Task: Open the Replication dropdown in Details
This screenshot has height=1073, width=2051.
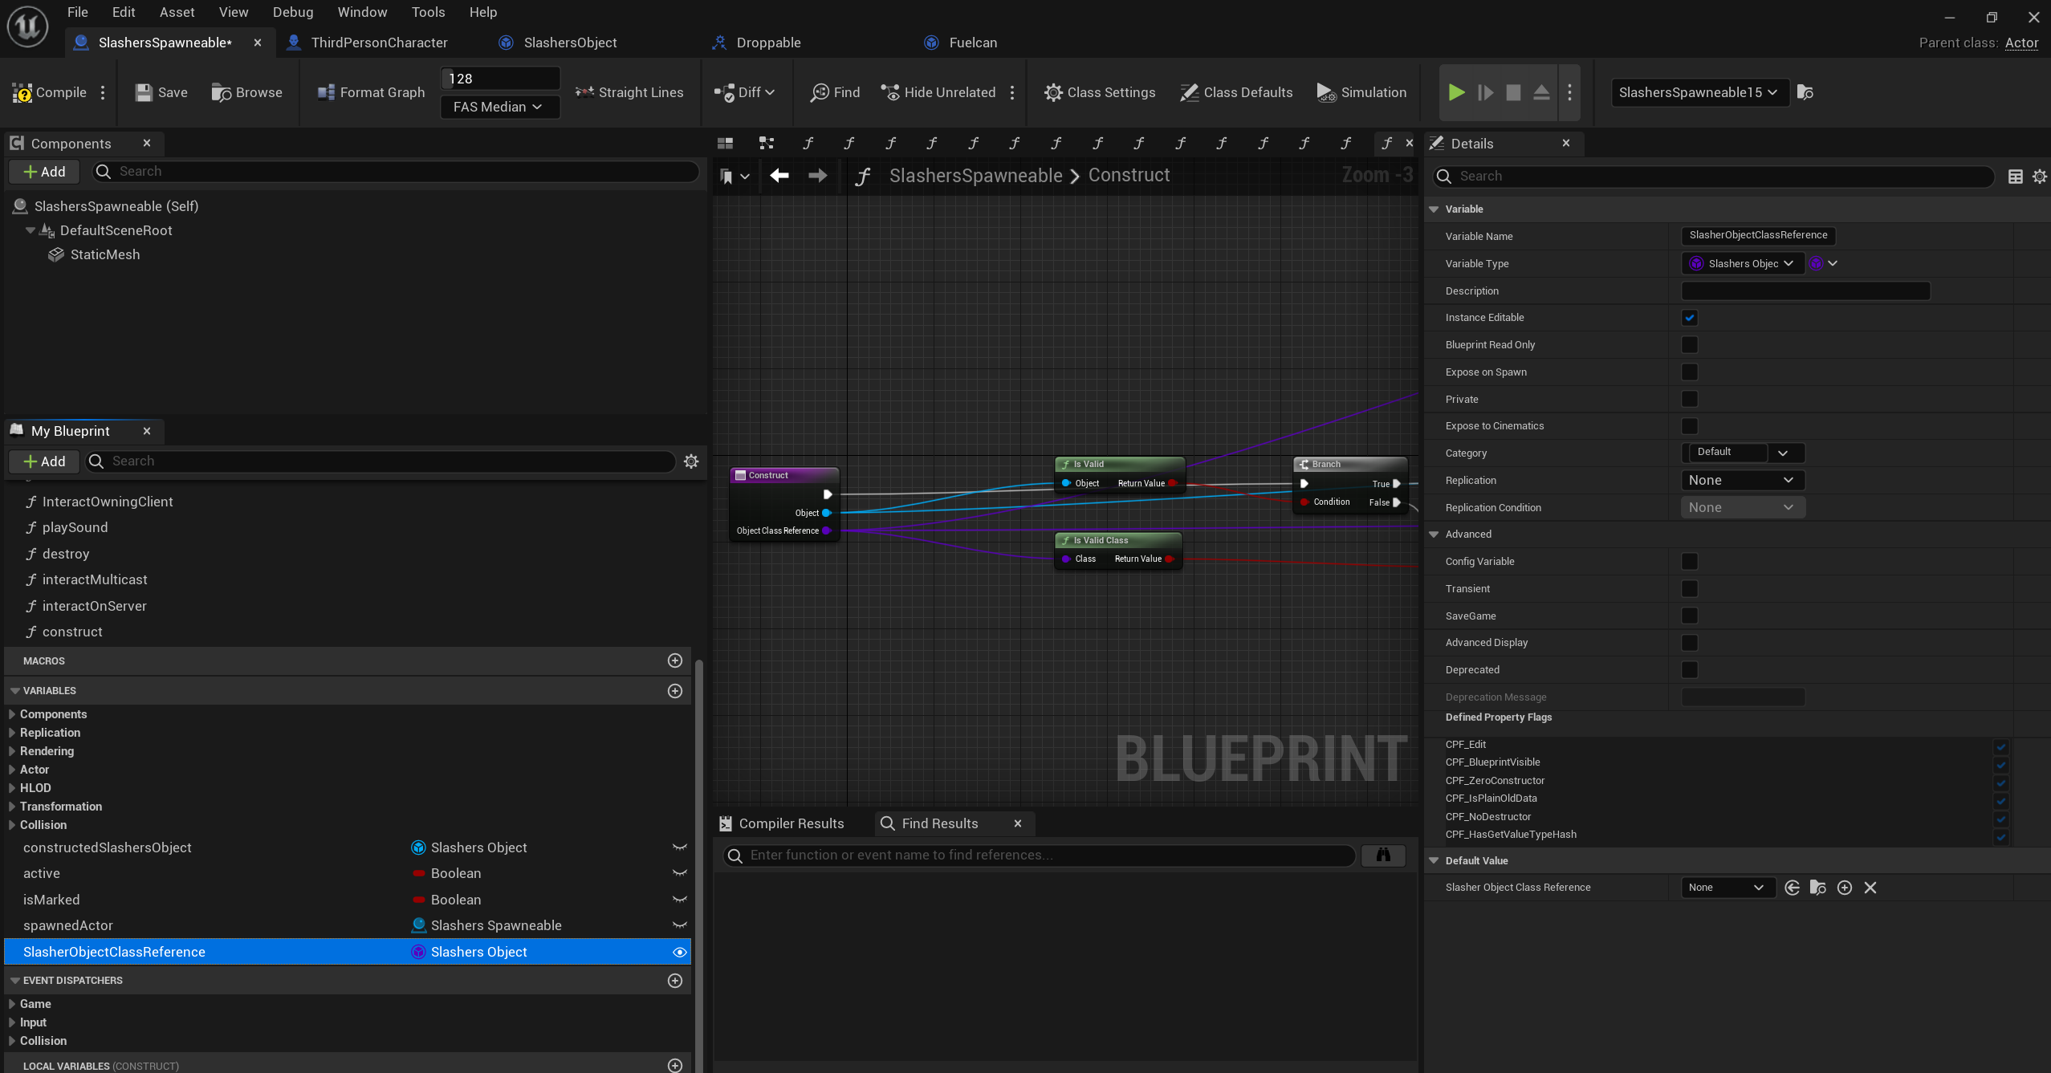Action: pos(1742,481)
